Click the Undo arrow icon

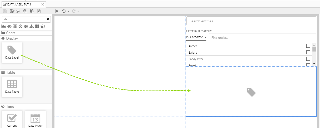pyautogui.click(x=64, y=11)
